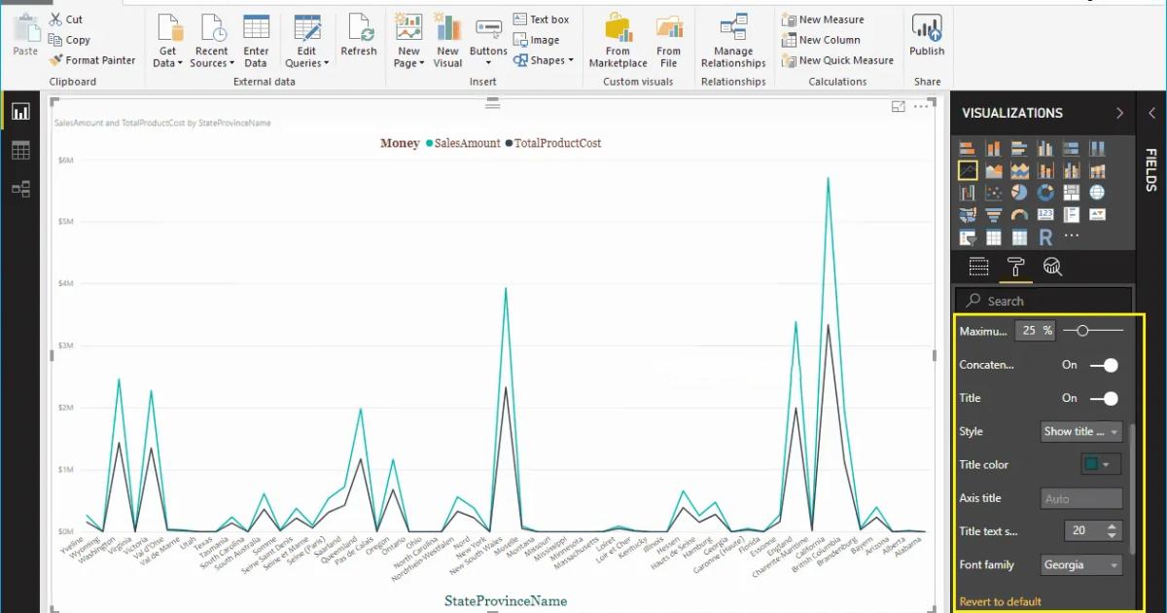Select the Line chart visualization icon

968,170
